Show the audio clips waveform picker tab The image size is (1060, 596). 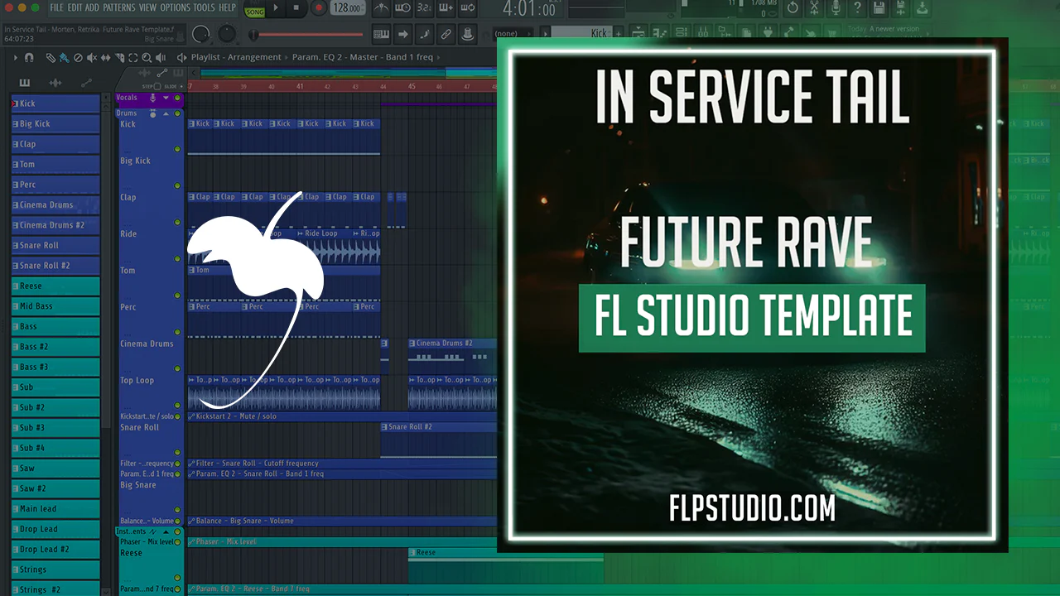click(55, 83)
